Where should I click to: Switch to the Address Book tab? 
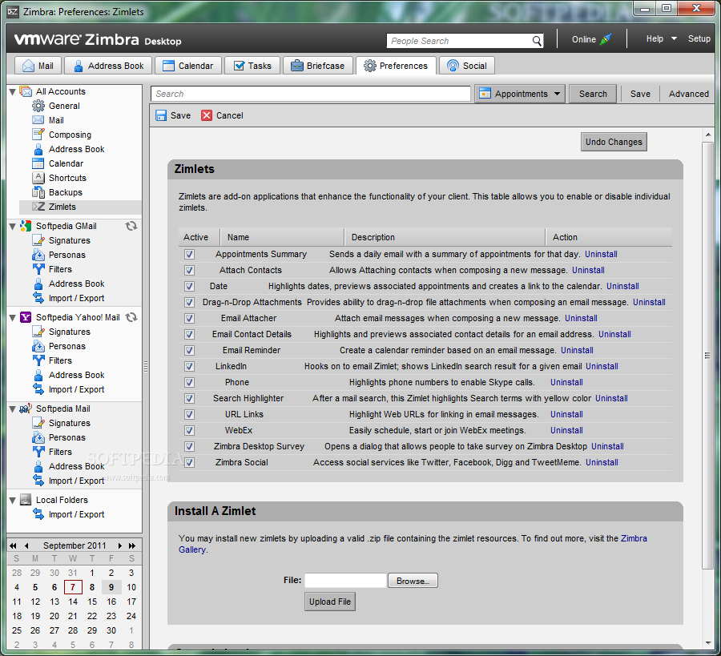pos(108,66)
